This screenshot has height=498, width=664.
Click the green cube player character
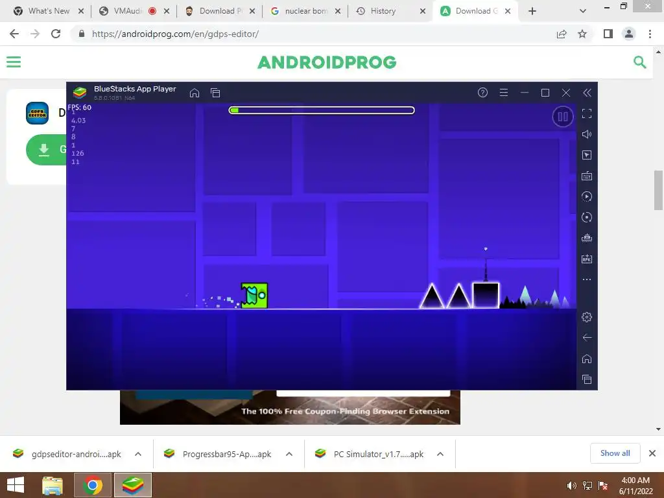point(254,295)
